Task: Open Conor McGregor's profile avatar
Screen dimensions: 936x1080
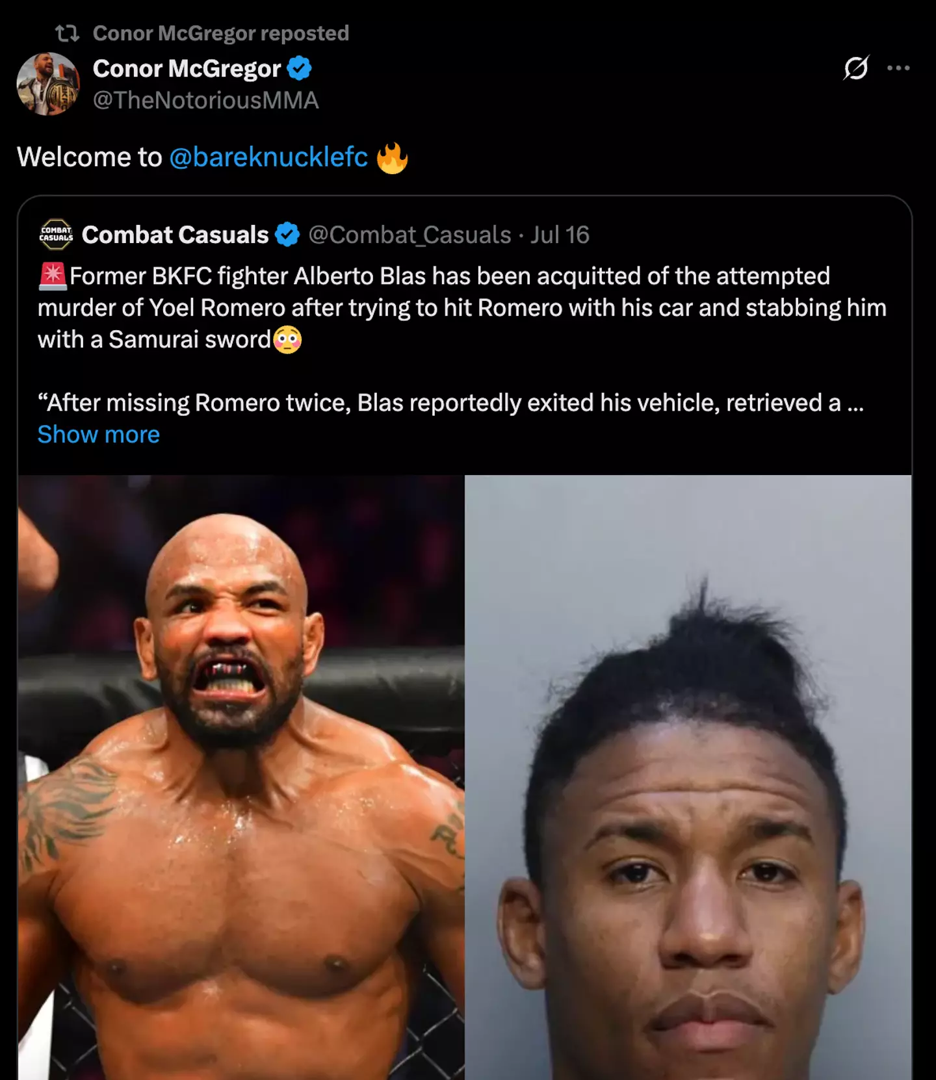Action: 47,84
